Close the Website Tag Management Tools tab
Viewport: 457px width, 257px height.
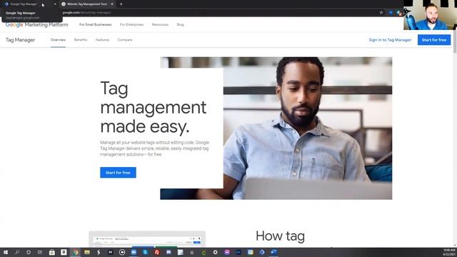[112, 4]
